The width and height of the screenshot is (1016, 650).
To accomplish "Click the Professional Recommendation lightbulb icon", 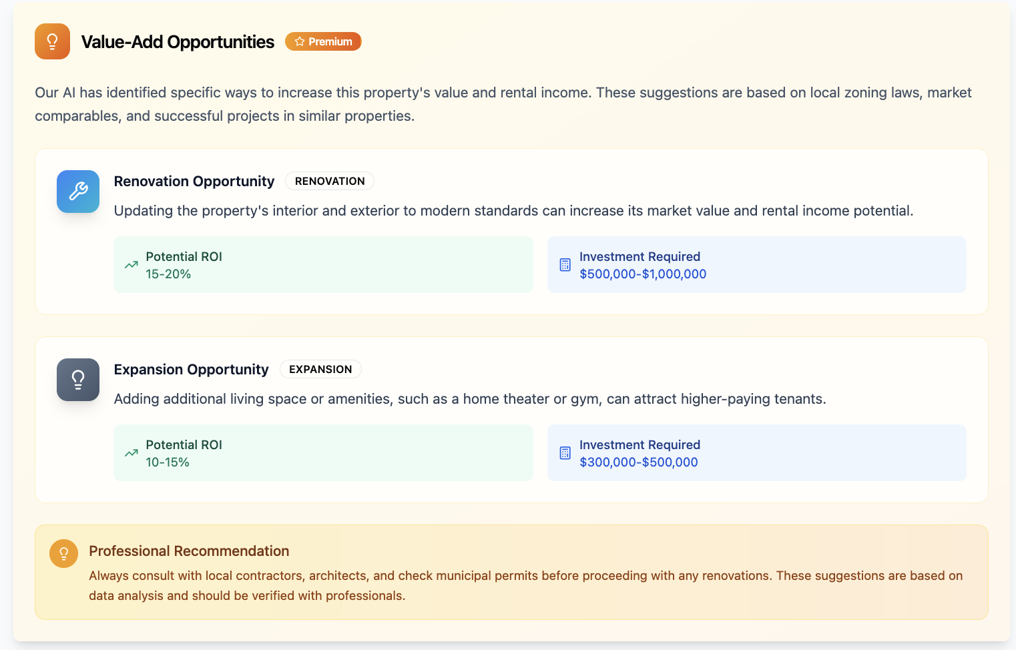I will point(63,553).
